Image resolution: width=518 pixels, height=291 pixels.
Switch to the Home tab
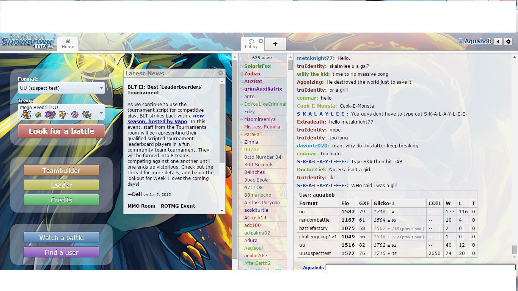(x=68, y=44)
